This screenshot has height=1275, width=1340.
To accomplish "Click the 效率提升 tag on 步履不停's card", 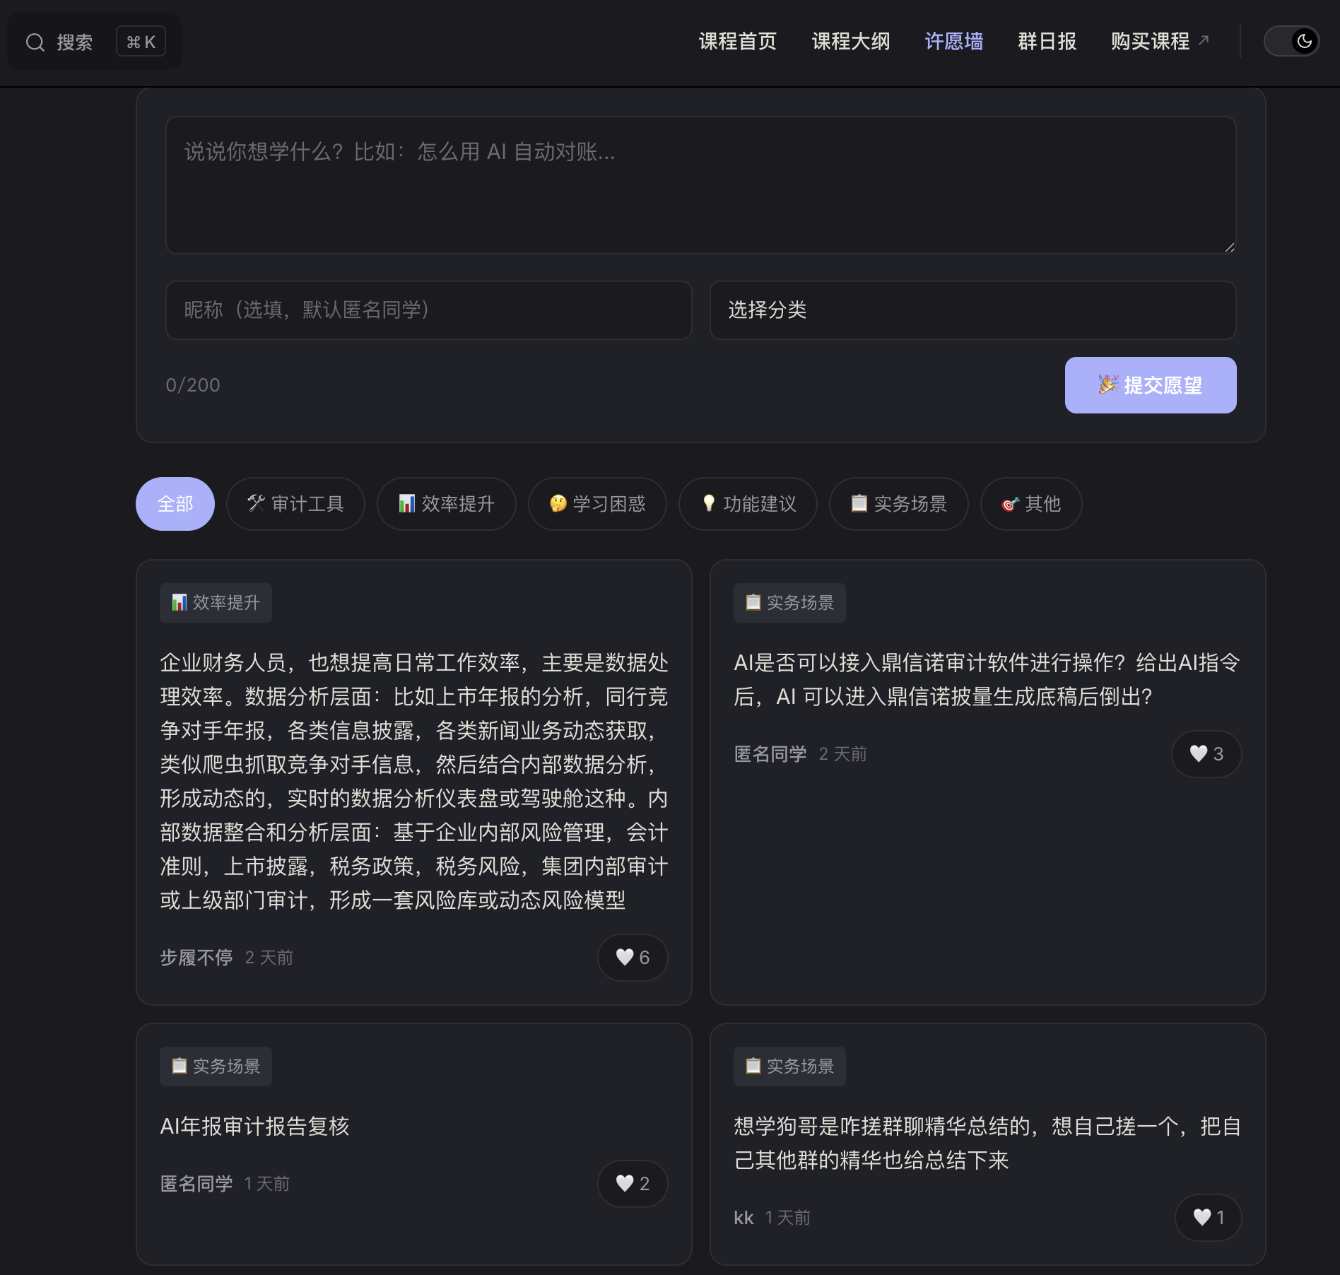I will point(216,603).
